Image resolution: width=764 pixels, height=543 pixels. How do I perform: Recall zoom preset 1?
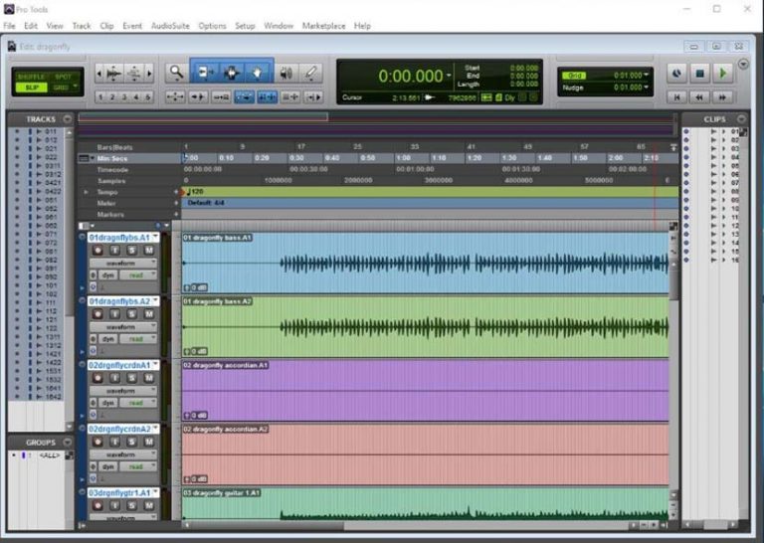(x=100, y=96)
